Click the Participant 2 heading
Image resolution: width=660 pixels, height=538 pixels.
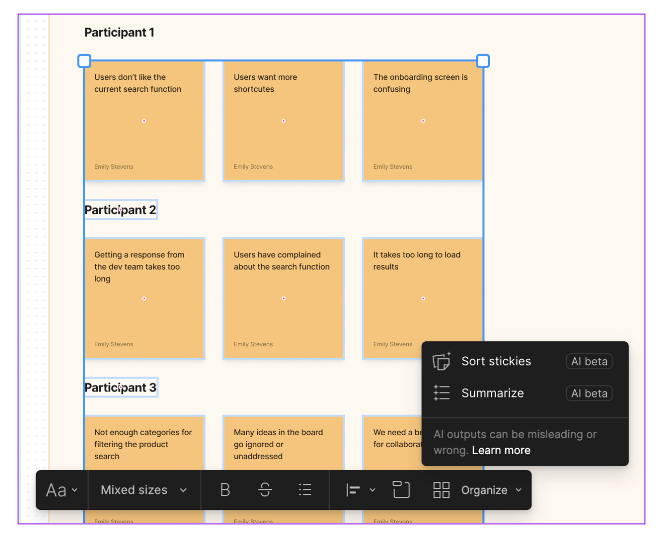click(x=120, y=210)
